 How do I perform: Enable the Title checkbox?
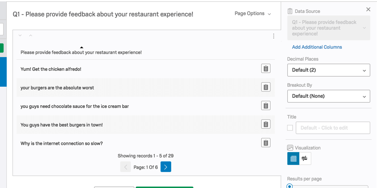coord(290,128)
